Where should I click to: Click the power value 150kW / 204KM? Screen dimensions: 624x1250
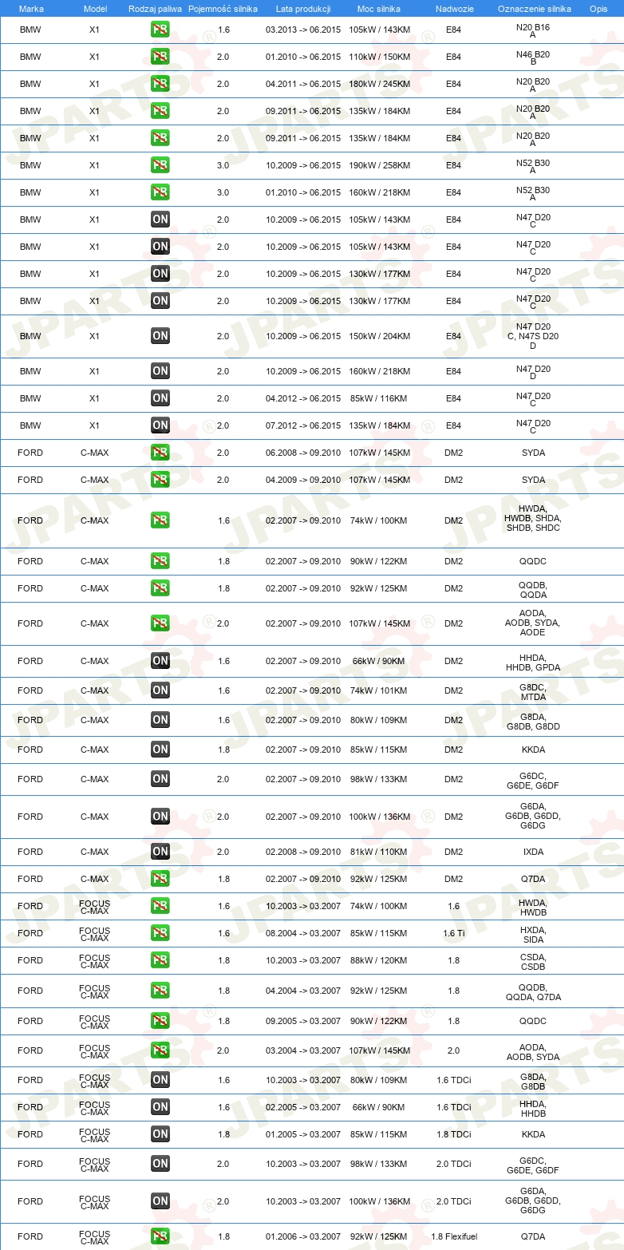point(380,336)
